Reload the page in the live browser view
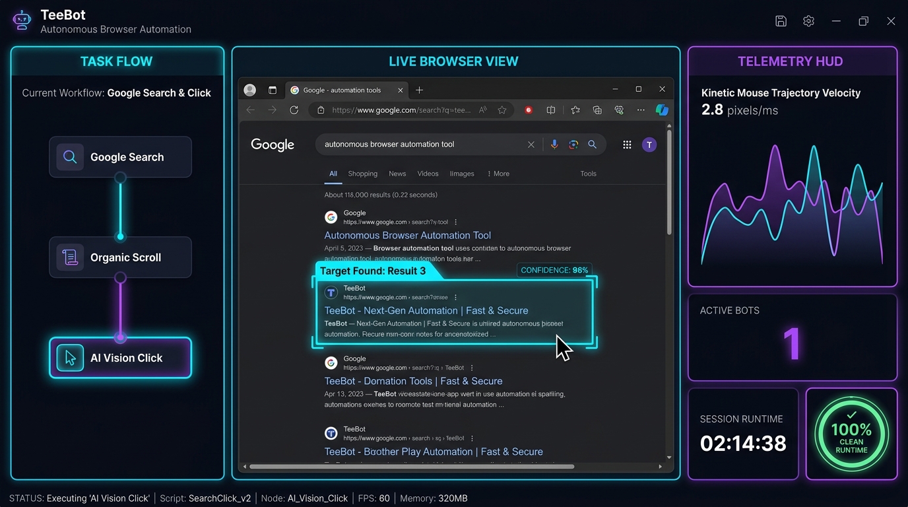 pyautogui.click(x=294, y=110)
